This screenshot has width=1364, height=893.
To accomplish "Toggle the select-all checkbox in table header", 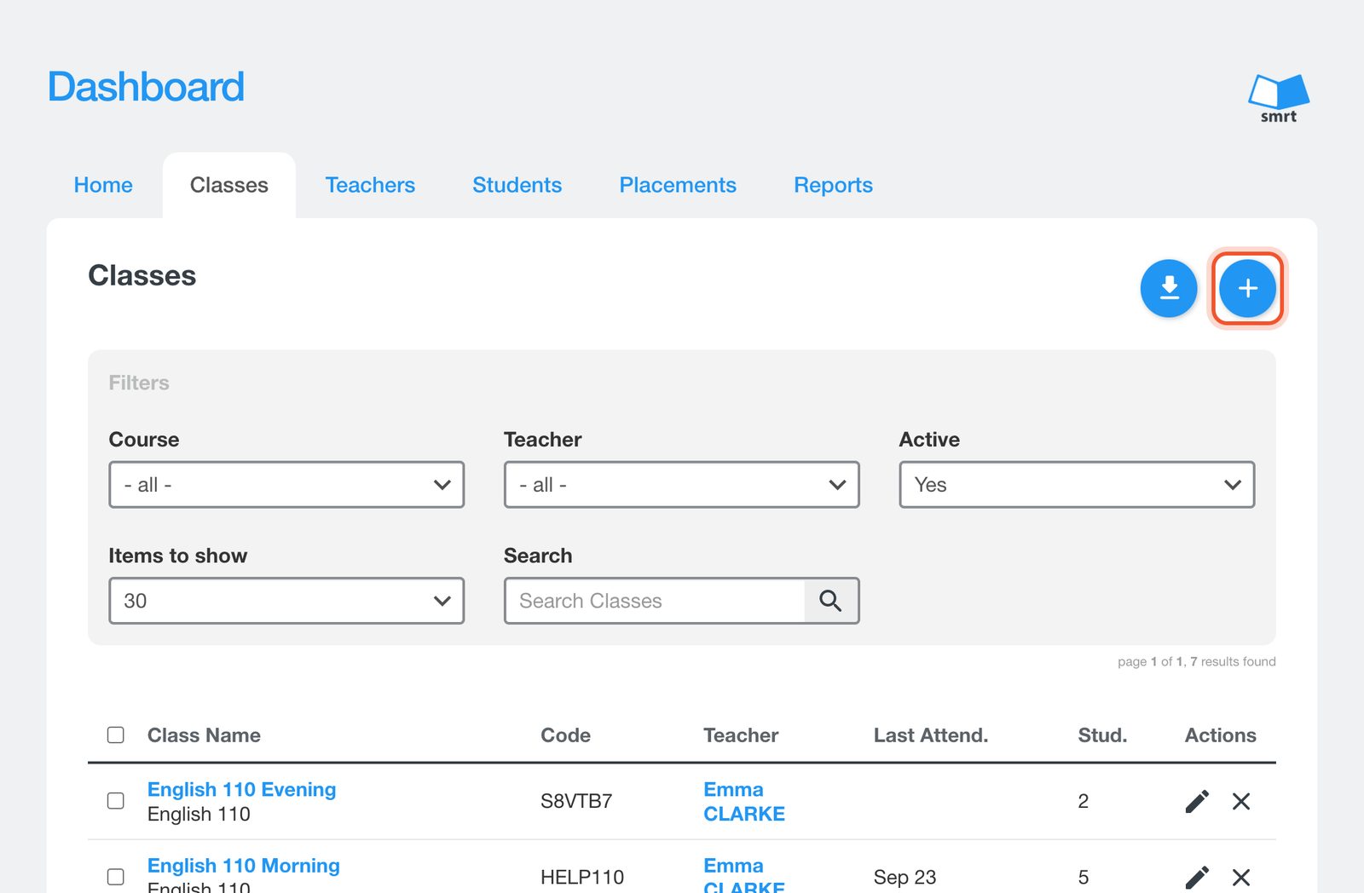I will pos(116,735).
